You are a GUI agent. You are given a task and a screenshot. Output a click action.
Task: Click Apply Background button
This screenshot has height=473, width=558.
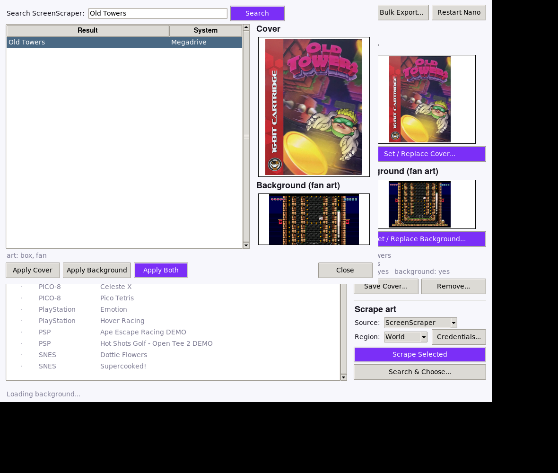tap(97, 270)
